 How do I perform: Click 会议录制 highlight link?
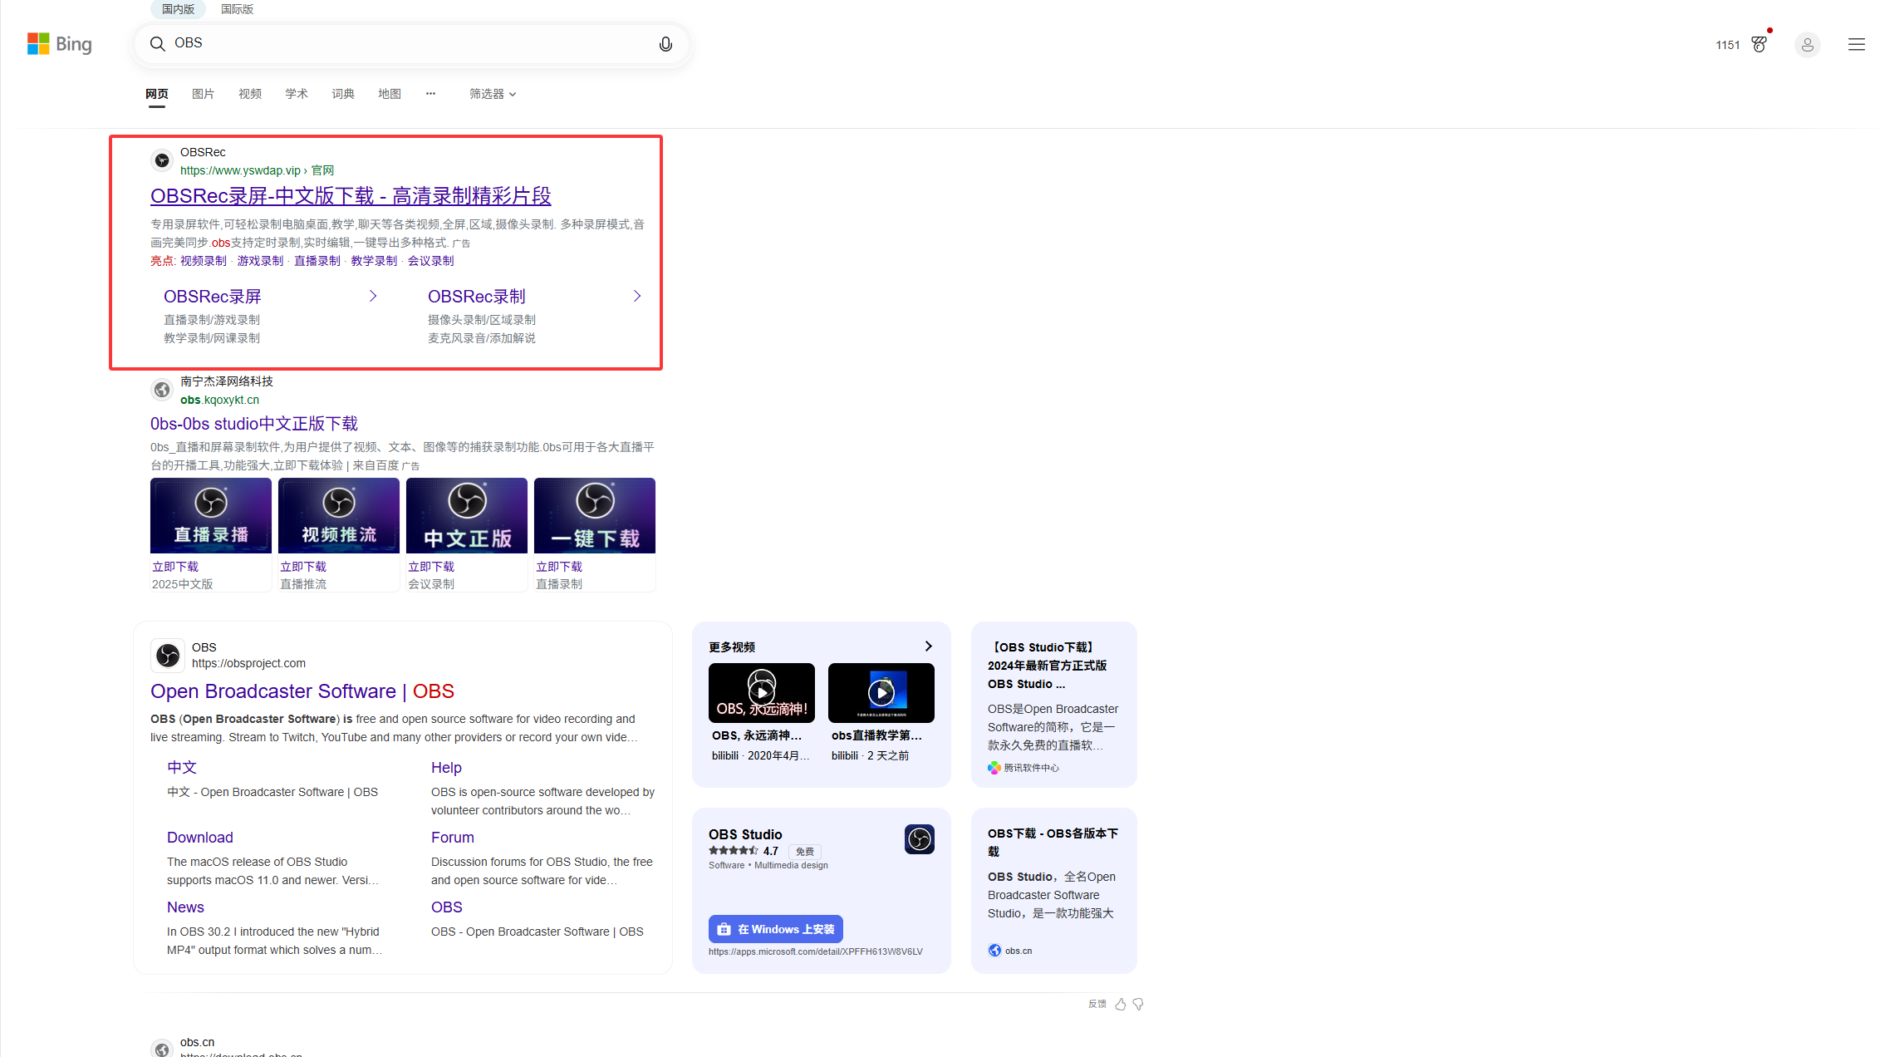pyautogui.click(x=430, y=261)
